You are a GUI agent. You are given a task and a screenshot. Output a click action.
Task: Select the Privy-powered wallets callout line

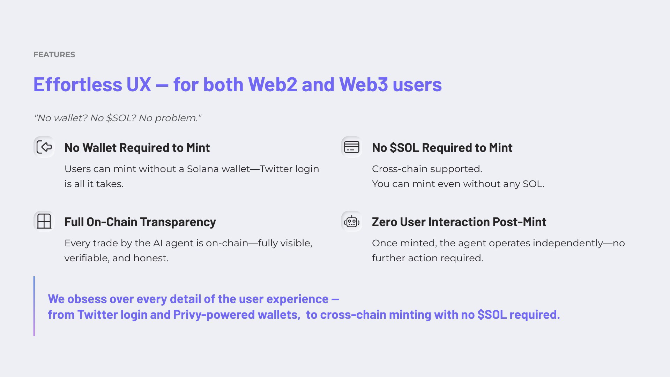304,315
